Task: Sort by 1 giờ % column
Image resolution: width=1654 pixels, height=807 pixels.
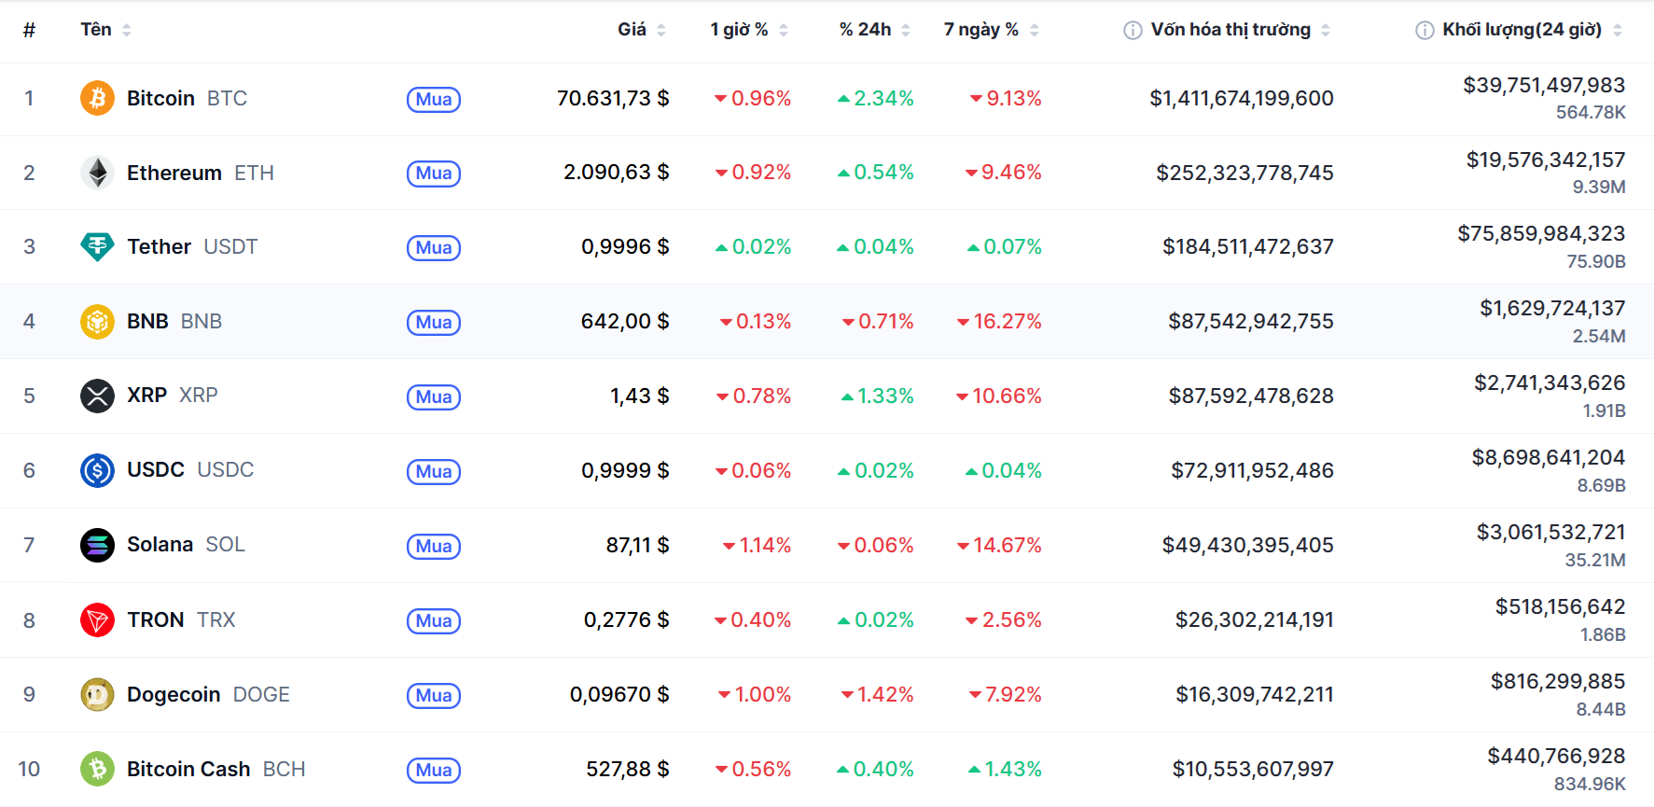Action: (x=748, y=30)
